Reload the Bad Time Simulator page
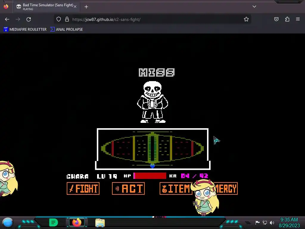The image size is (305, 229). coord(29,19)
